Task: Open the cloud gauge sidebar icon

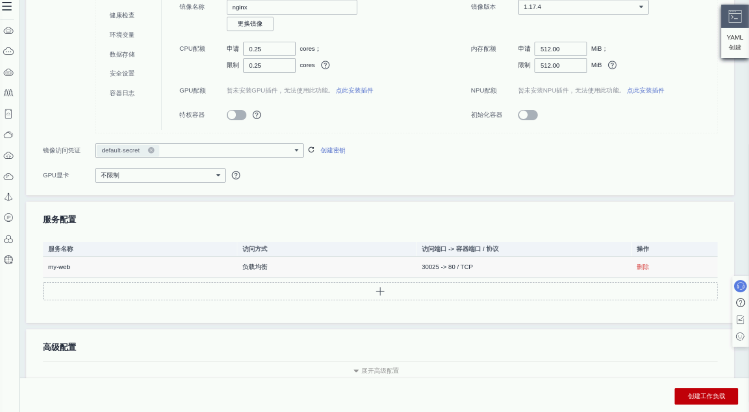Action: [9, 177]
